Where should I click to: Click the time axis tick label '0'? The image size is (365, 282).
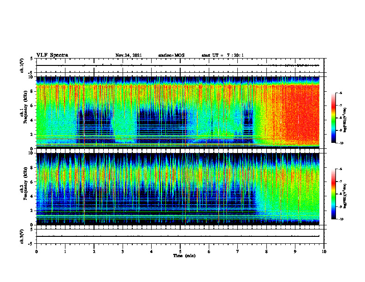coord(36,252)
